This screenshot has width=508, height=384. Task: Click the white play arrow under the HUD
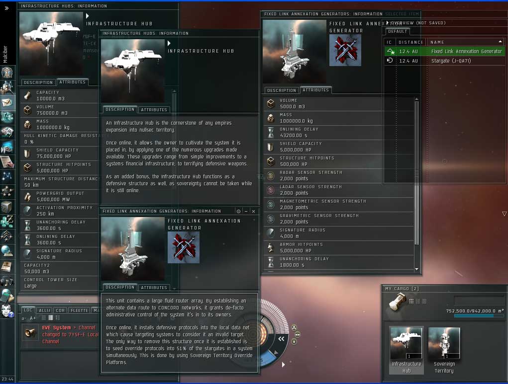tap(284, 365)
